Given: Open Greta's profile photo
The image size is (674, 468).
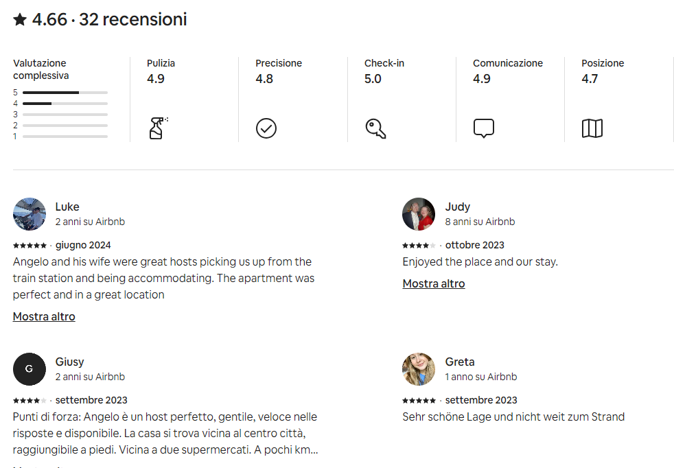Looking at the screenshot, I should point(419,369).
